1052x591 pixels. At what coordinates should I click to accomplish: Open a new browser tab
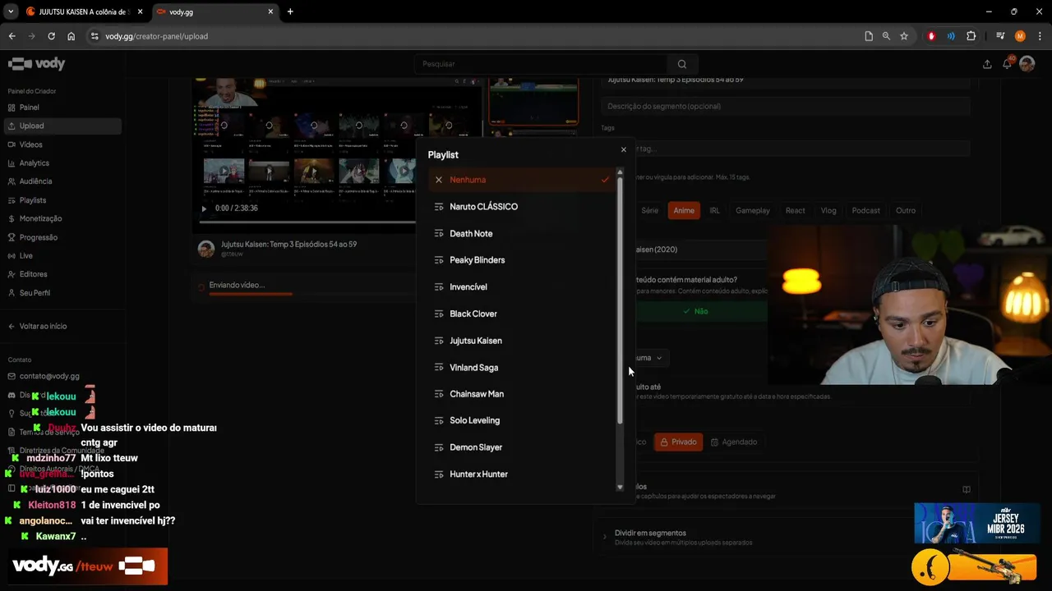[290, 11]
